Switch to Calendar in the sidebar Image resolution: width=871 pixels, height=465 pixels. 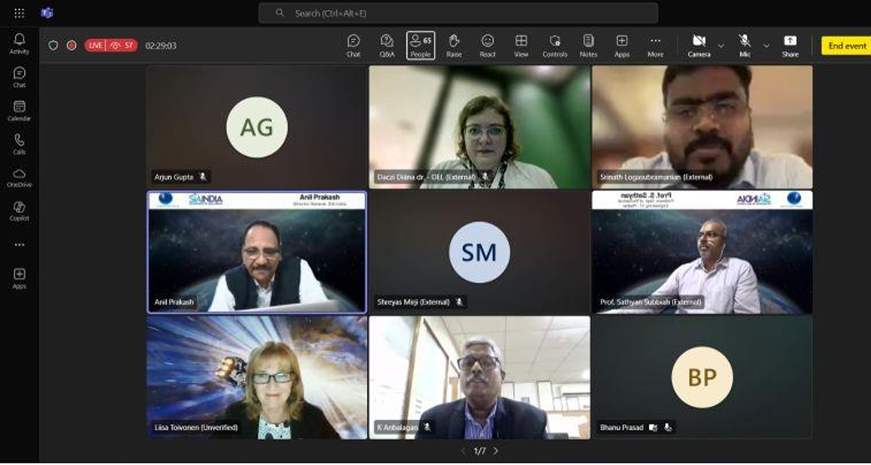pyautogui.click(x=19, y=110)
